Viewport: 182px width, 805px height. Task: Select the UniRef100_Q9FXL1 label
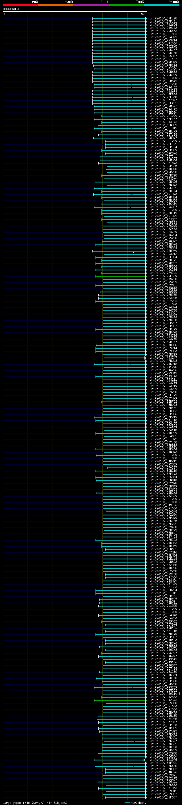(163, 103)
